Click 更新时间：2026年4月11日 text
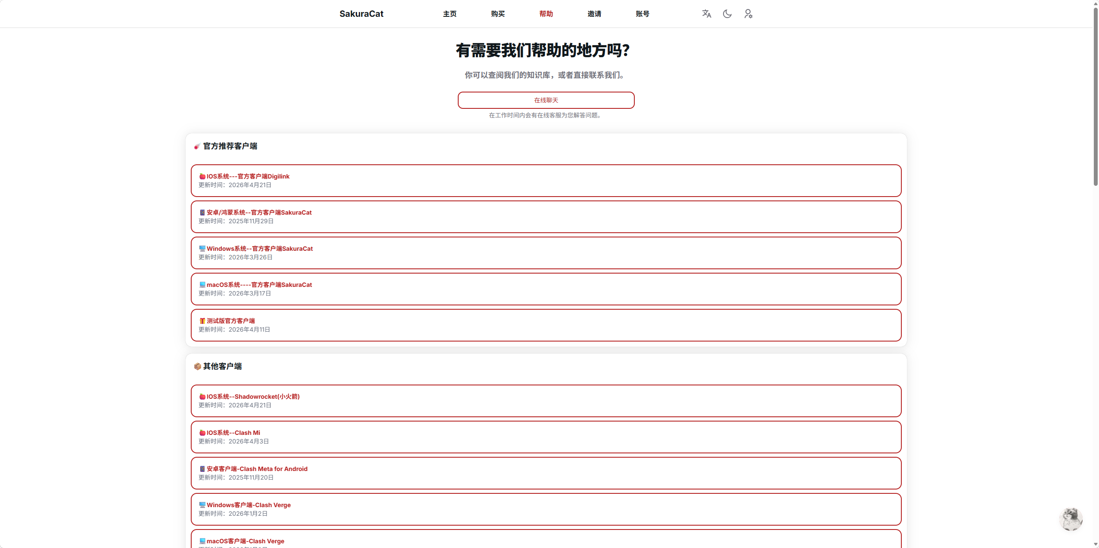The width and height of the screenshot is (1099, 548). (x=234, y=329)
